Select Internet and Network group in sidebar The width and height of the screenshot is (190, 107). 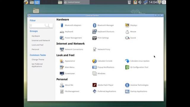[x=41, y=40]
